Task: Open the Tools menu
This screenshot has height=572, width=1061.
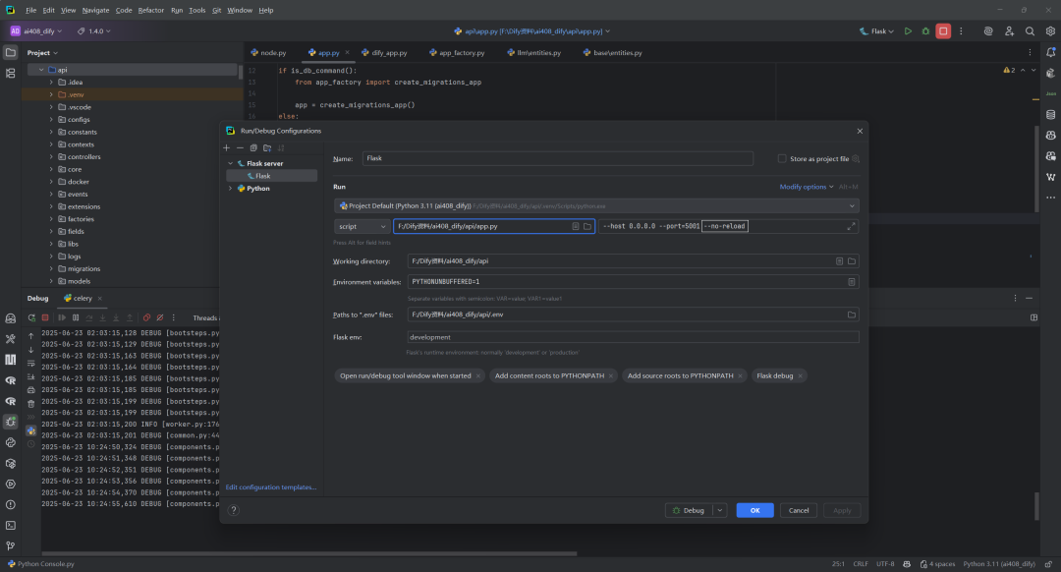Action: (x=196, y=10)
